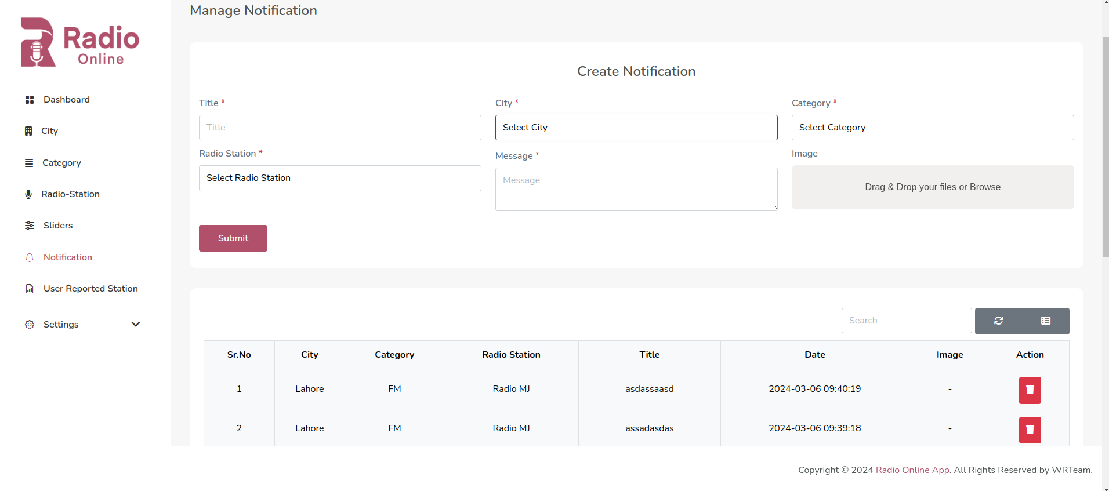Open the Select Radio Station dropdown
This screenshot has width=1109, height=491.
point(340,178)
